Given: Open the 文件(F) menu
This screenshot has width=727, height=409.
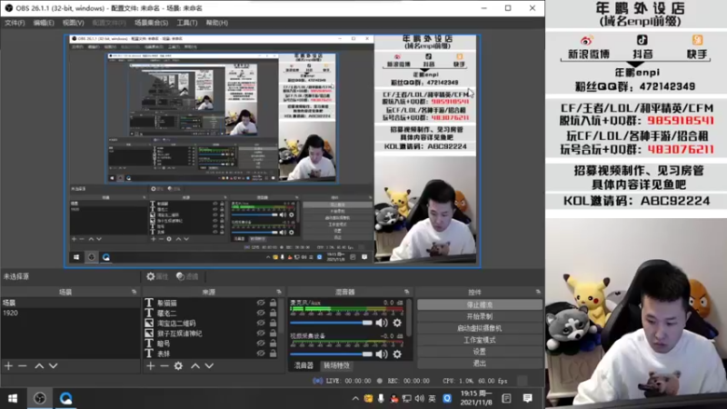Looking at the screenshot, I should tap(15, 22).
